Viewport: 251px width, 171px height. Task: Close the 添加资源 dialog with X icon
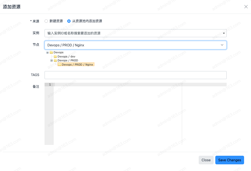tap(246, 7)
